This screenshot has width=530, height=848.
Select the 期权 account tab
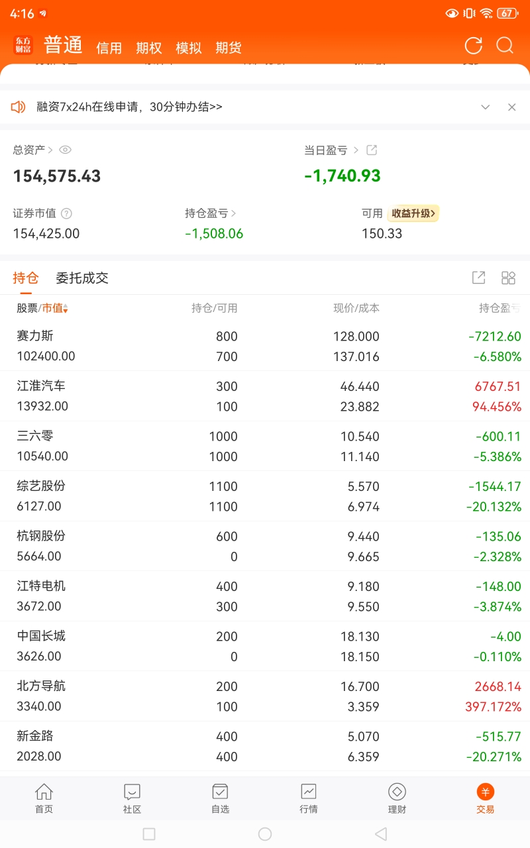click(149, 48)
